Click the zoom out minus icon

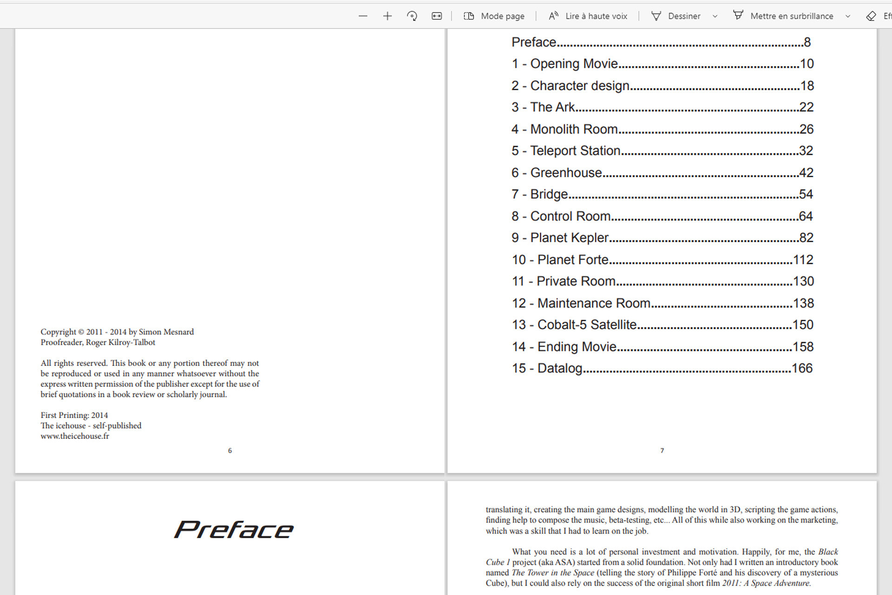363,16
